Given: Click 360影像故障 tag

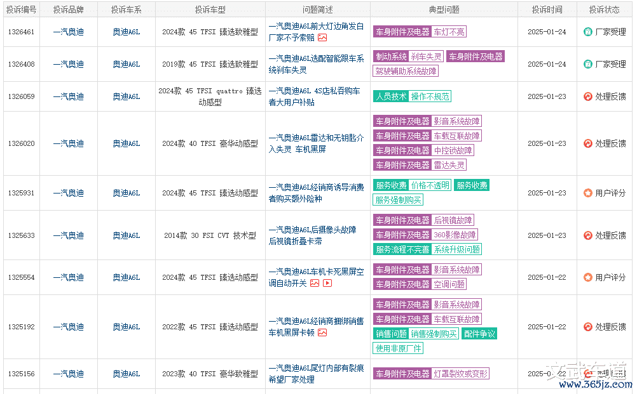Looking at the screenshot, I should coord(455,235).
